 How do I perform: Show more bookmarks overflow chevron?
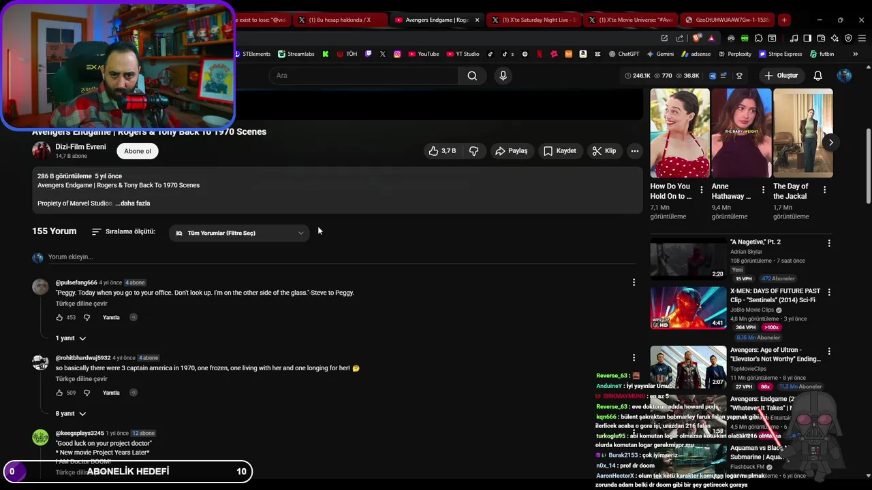[857, 54]
